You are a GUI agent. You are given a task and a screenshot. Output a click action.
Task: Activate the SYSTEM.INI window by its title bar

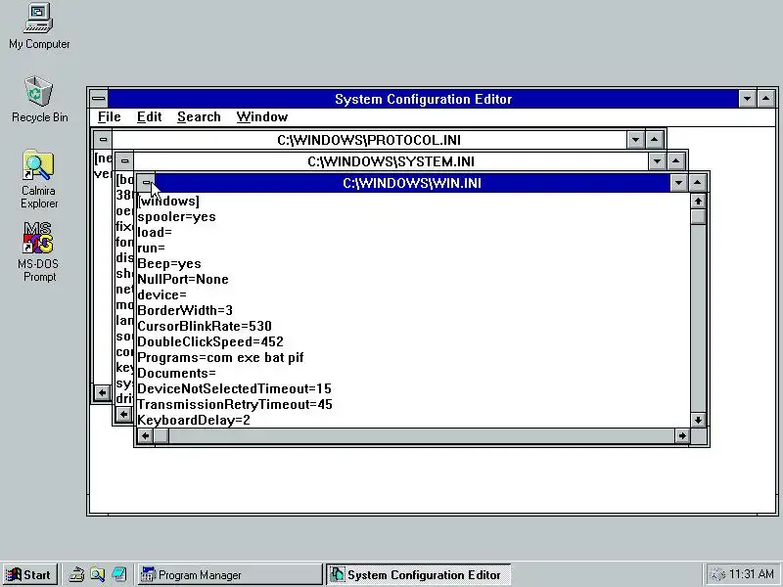click(x=391, y=161)
